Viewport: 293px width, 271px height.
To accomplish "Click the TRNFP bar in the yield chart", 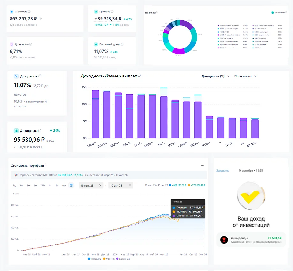I will click(95, 114).
